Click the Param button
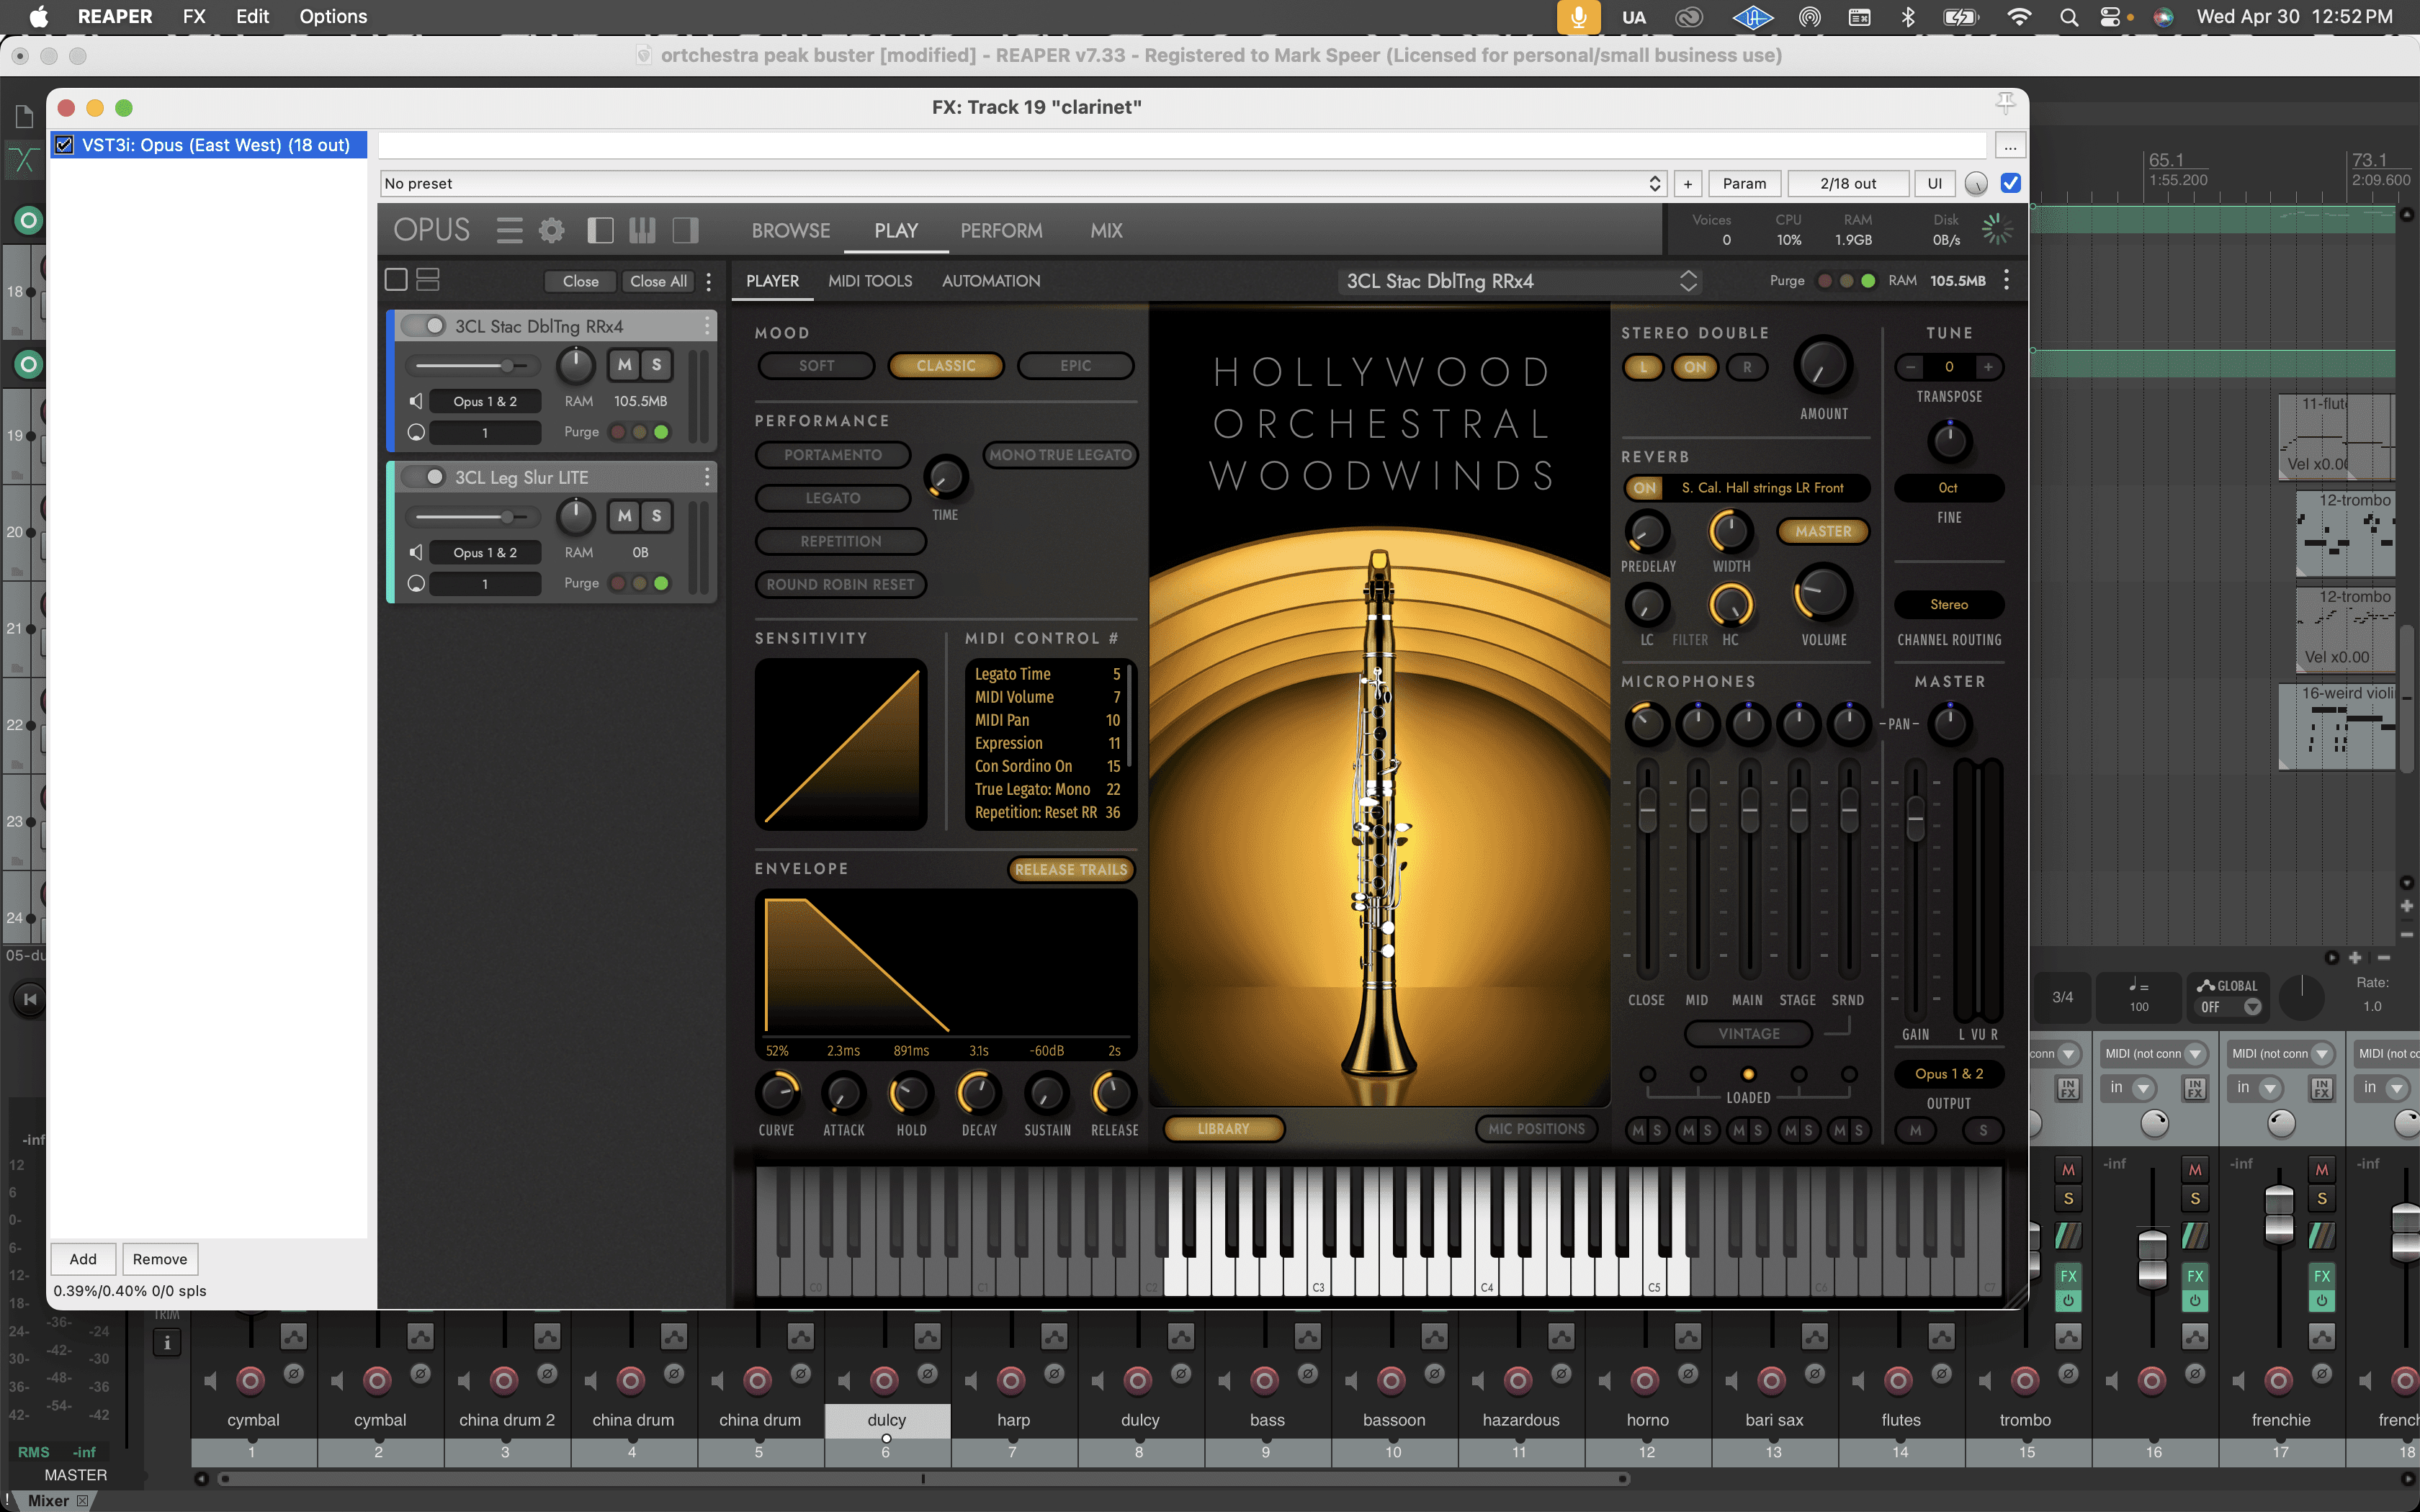The width and height of the screenshot is (2420, 1512). (1744, 184)
